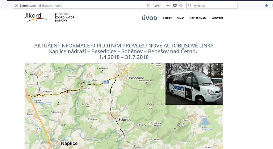Click search magnifier icon in search box
Screen dimensions: 273x149
[x=190, y=6]
